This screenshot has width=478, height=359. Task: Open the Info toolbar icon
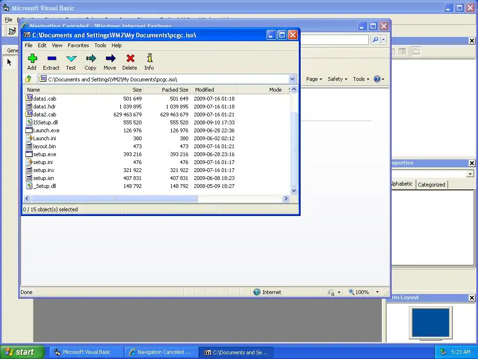click(149, 62)
